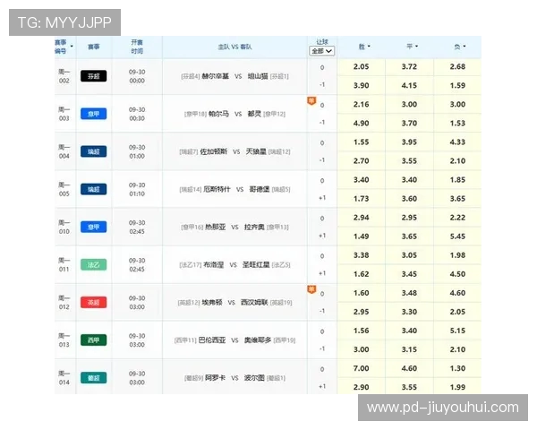
Task: Select handicap win odds 1.73 in row 005
Action: 361,199
